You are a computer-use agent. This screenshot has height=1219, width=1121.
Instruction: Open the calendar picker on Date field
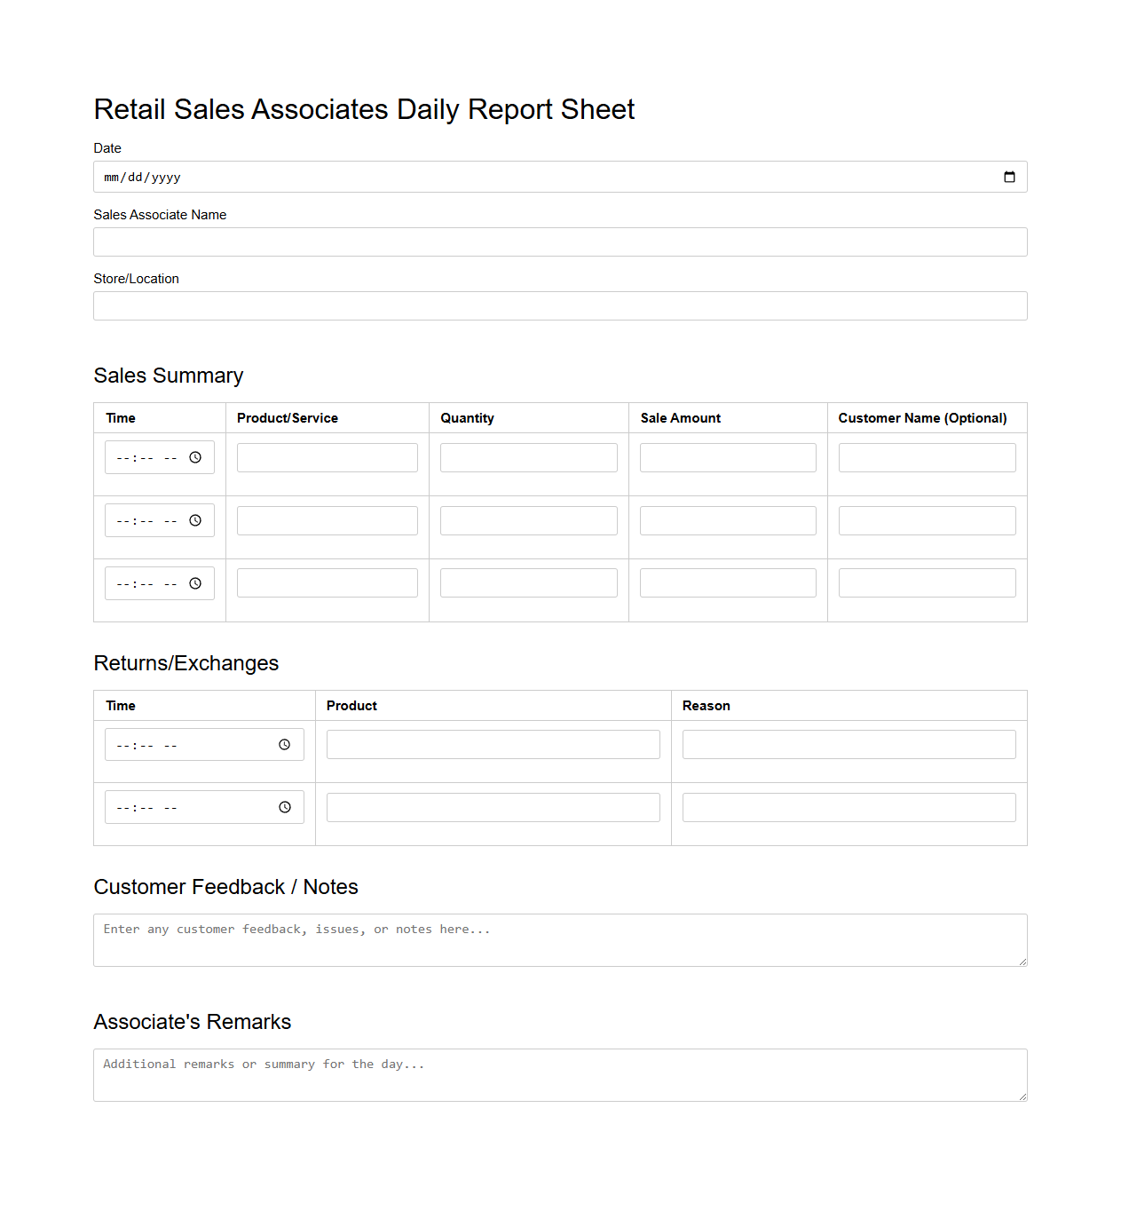[x=1009, y=177]
